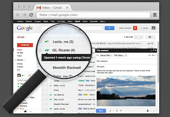Attach a file with paperclip icon
The width and height of the screenshot is (170, 117).
coord(117,111)
